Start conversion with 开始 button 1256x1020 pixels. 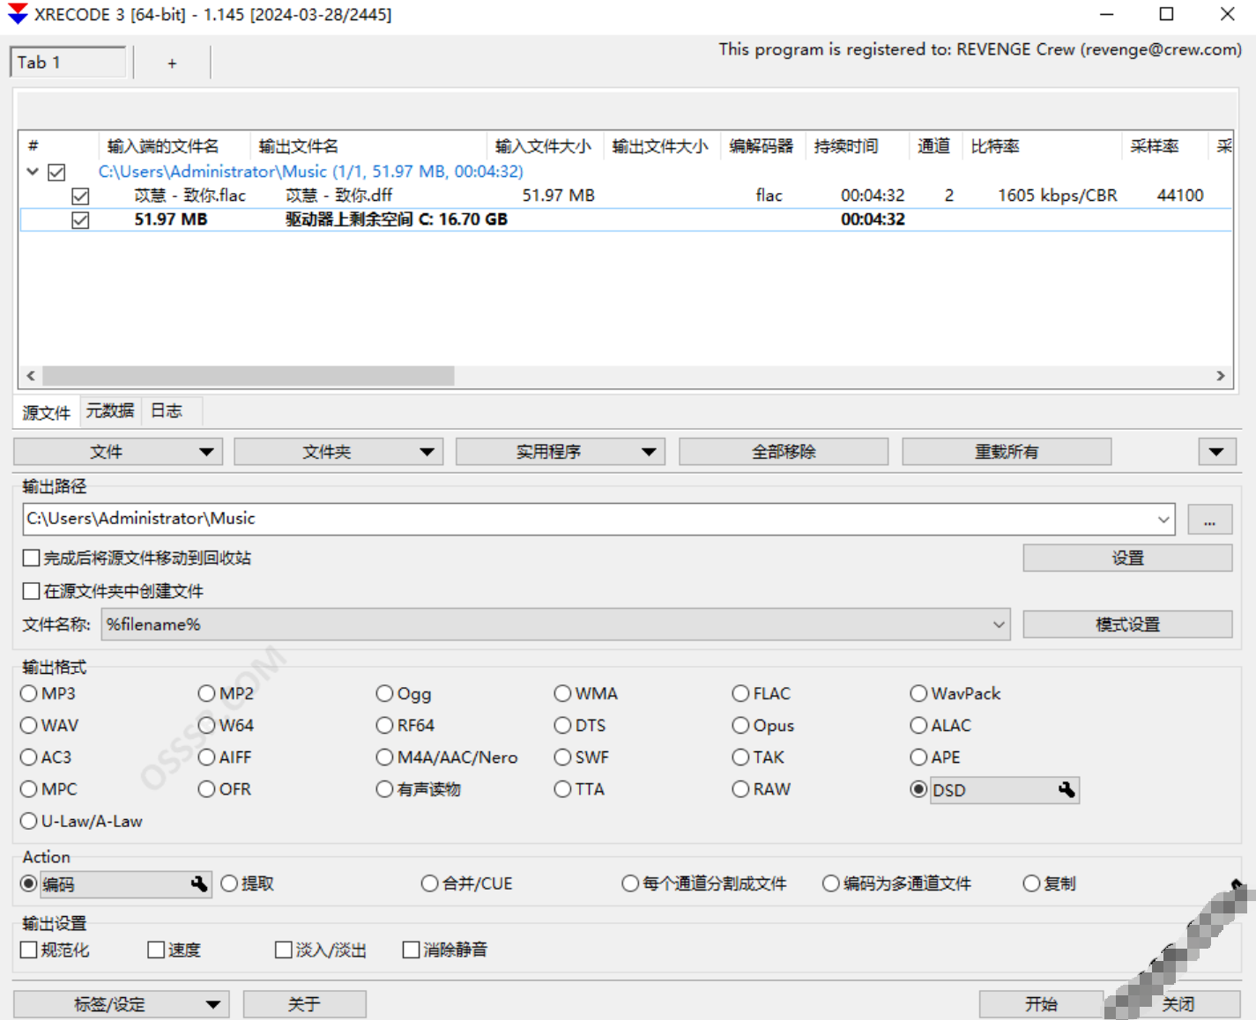(1041, 1004)
